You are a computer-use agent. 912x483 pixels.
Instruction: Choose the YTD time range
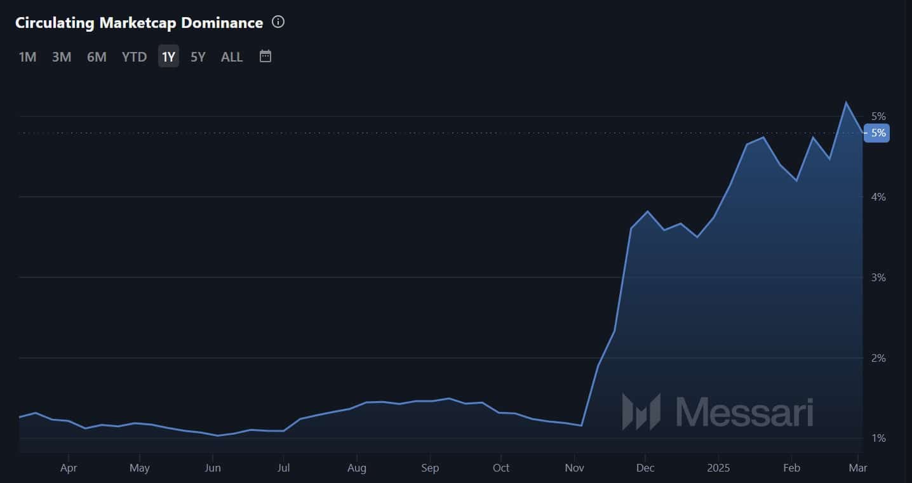coord(134,56)
